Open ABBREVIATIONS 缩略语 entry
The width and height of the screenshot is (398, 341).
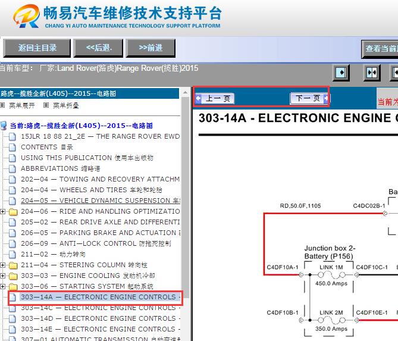click(61, 168)
